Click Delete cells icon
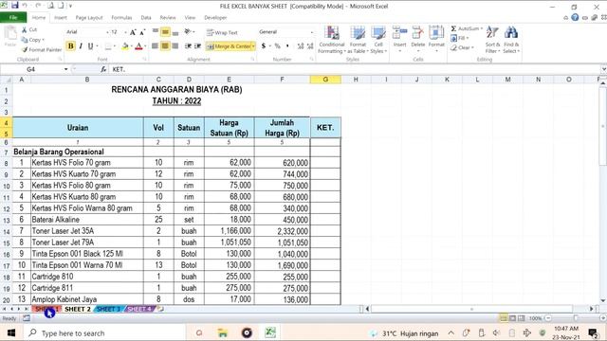 tap(417, 33)
